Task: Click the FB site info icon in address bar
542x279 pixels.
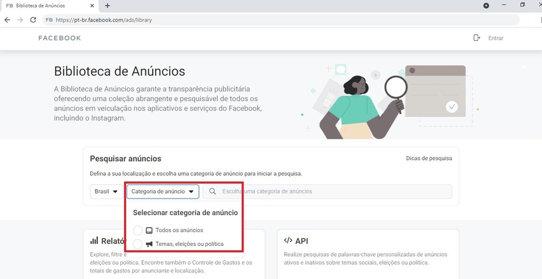Action: [x=49, y=20]
